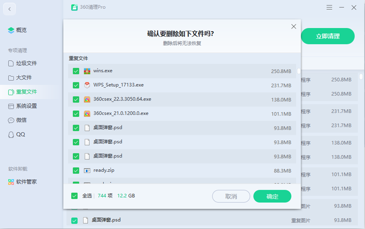Select 重复文件 duplicate files section
The width and height of the screenshot is (365, 229).
click(x=23, y=92)
